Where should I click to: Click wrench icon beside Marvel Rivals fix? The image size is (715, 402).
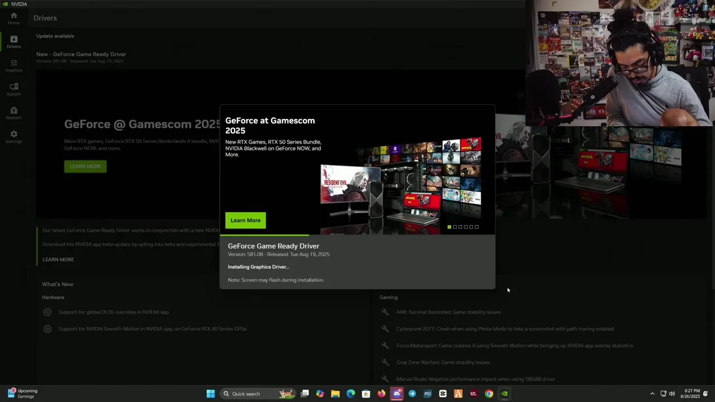[385, 379]
